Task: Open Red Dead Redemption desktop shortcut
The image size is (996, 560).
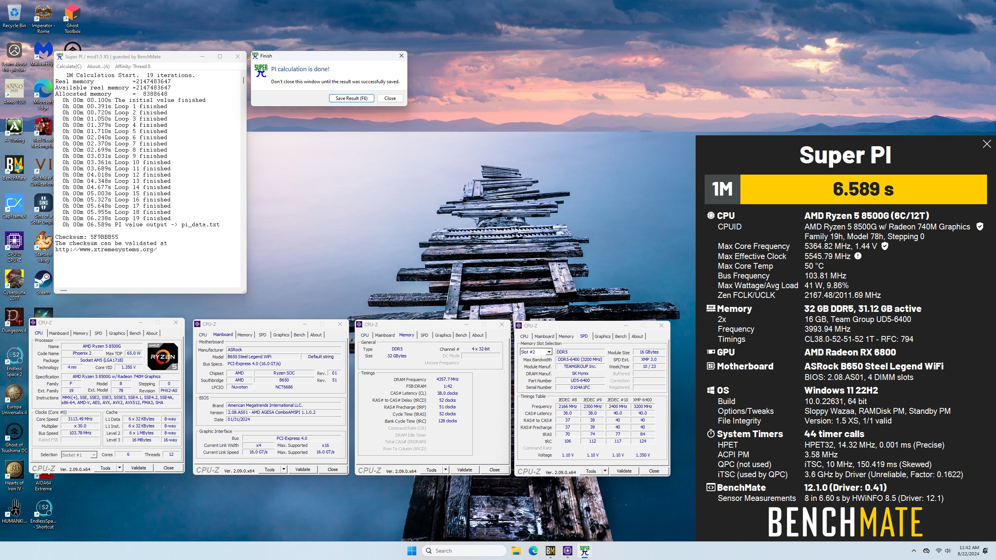Action: (x=43, y=133)
